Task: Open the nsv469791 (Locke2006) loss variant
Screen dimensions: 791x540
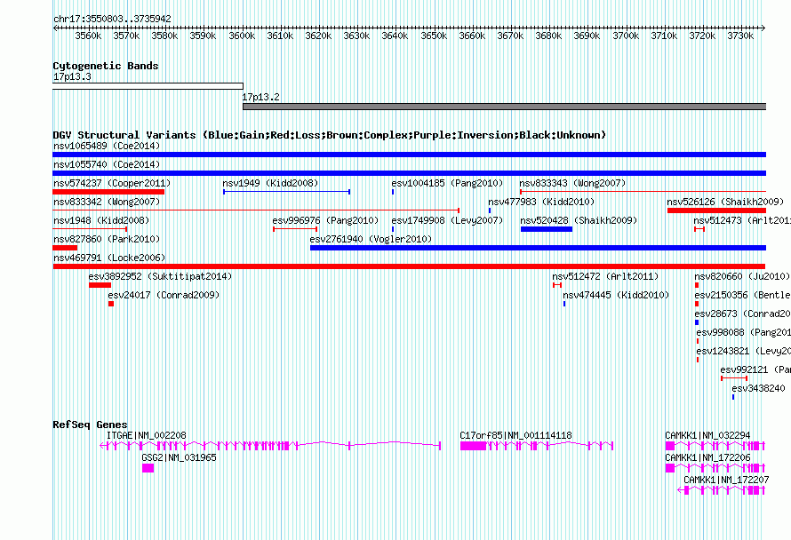Action: coord(409,266)
